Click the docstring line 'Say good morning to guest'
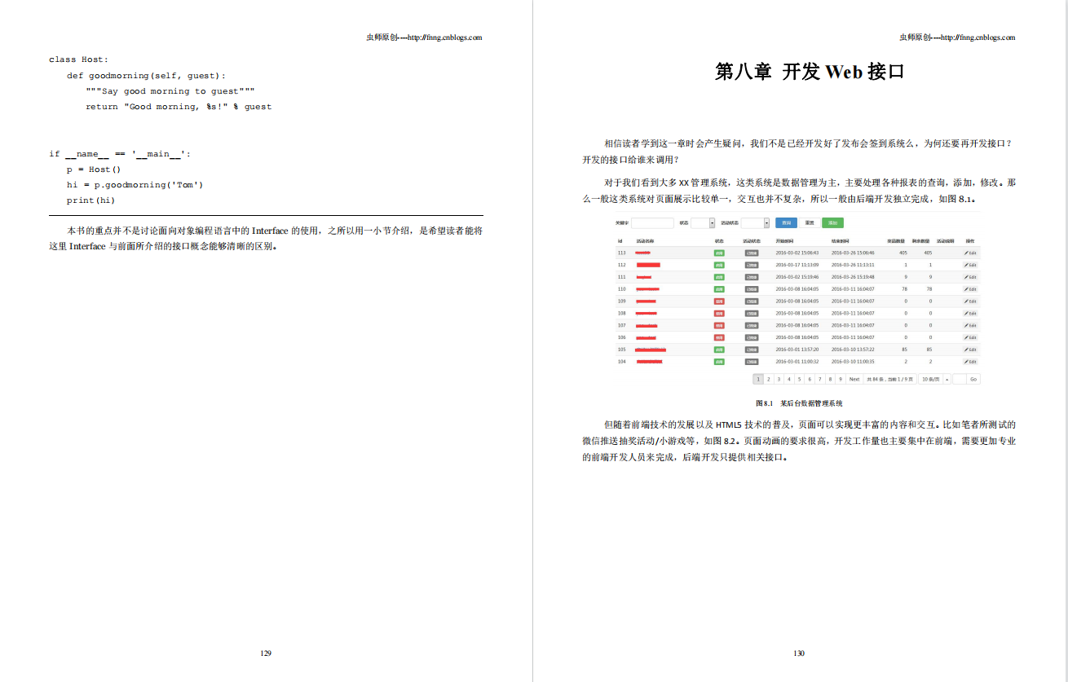This screenshot has height=682, width=1068. pos(170,91)
